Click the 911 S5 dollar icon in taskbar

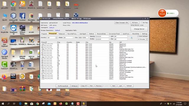click(x=84, y=104)
